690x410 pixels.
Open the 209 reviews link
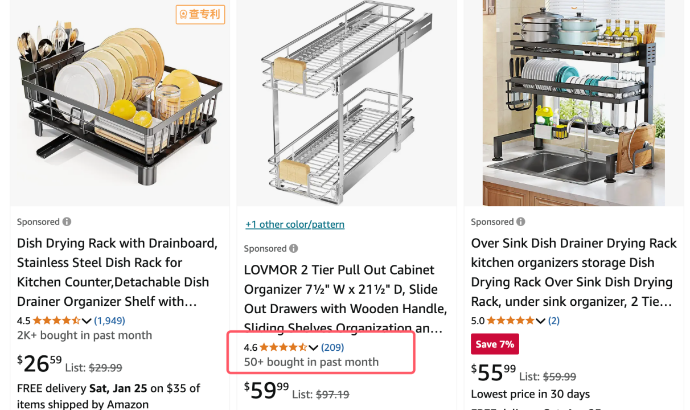(332, 347)
